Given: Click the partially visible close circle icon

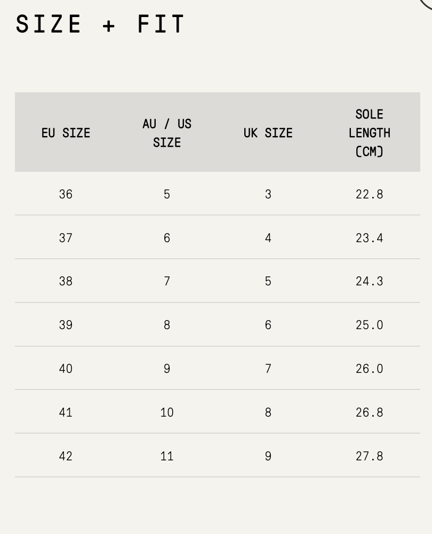Looking at the screenshot, I should point(427,3).
